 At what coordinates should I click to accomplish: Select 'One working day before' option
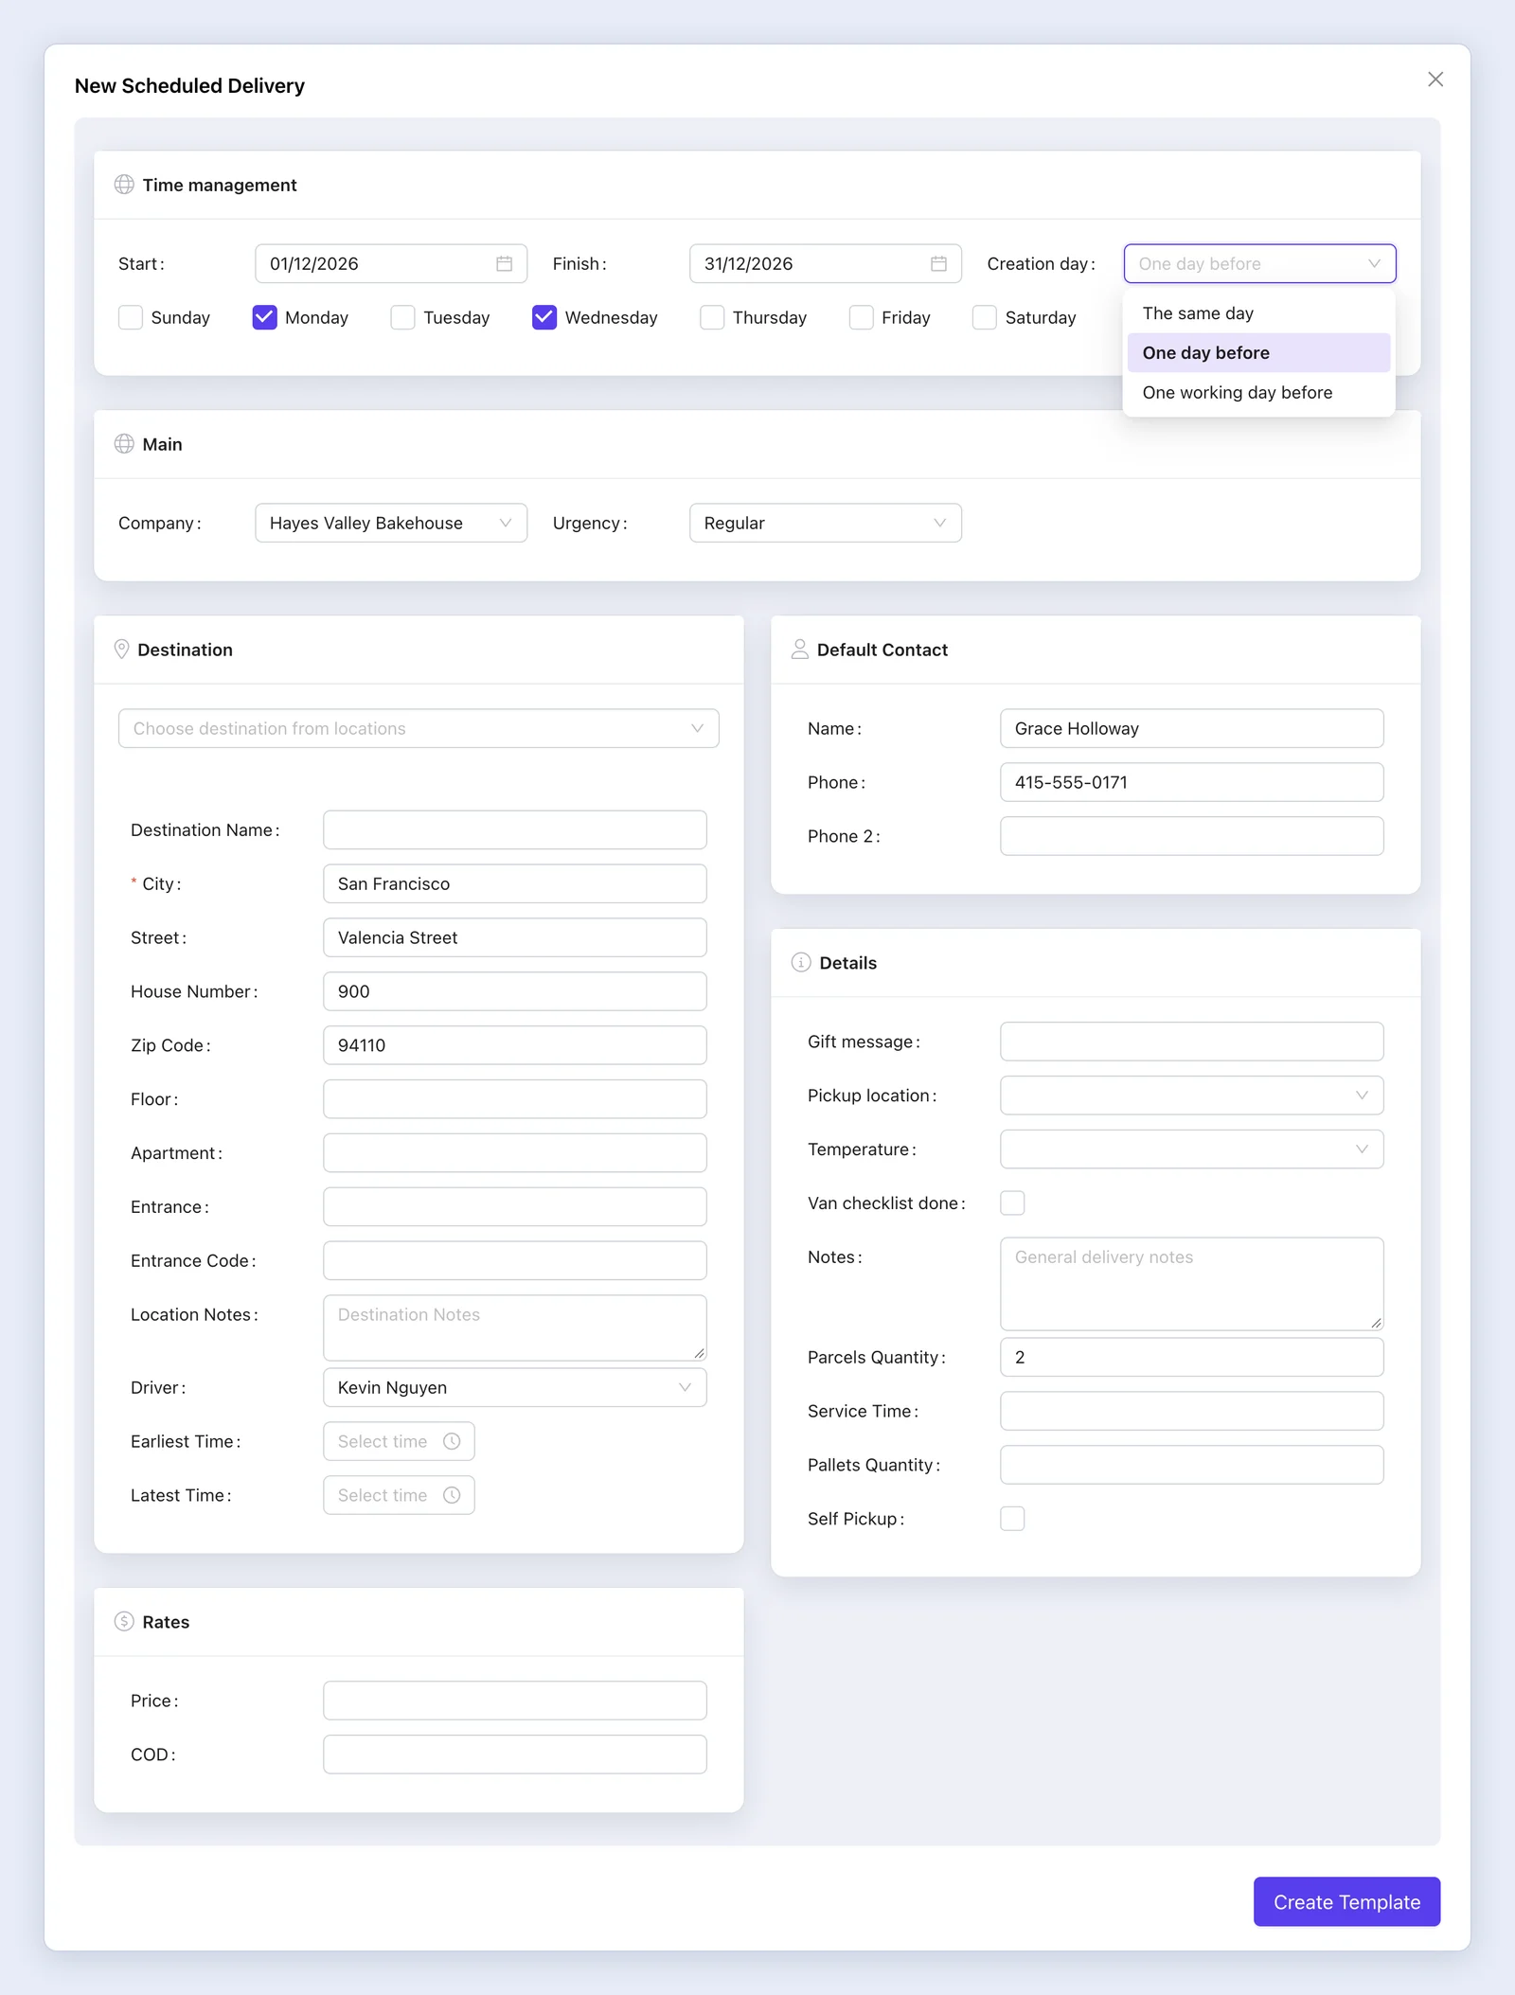[x=1258, y=393]
